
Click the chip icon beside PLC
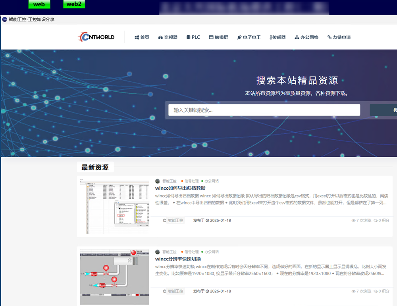[188, 37]
